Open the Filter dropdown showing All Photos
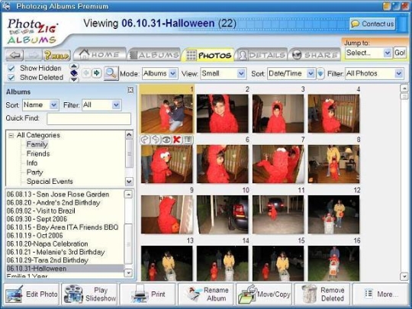Viewport: 412px width, 309px height. (375, 73)
